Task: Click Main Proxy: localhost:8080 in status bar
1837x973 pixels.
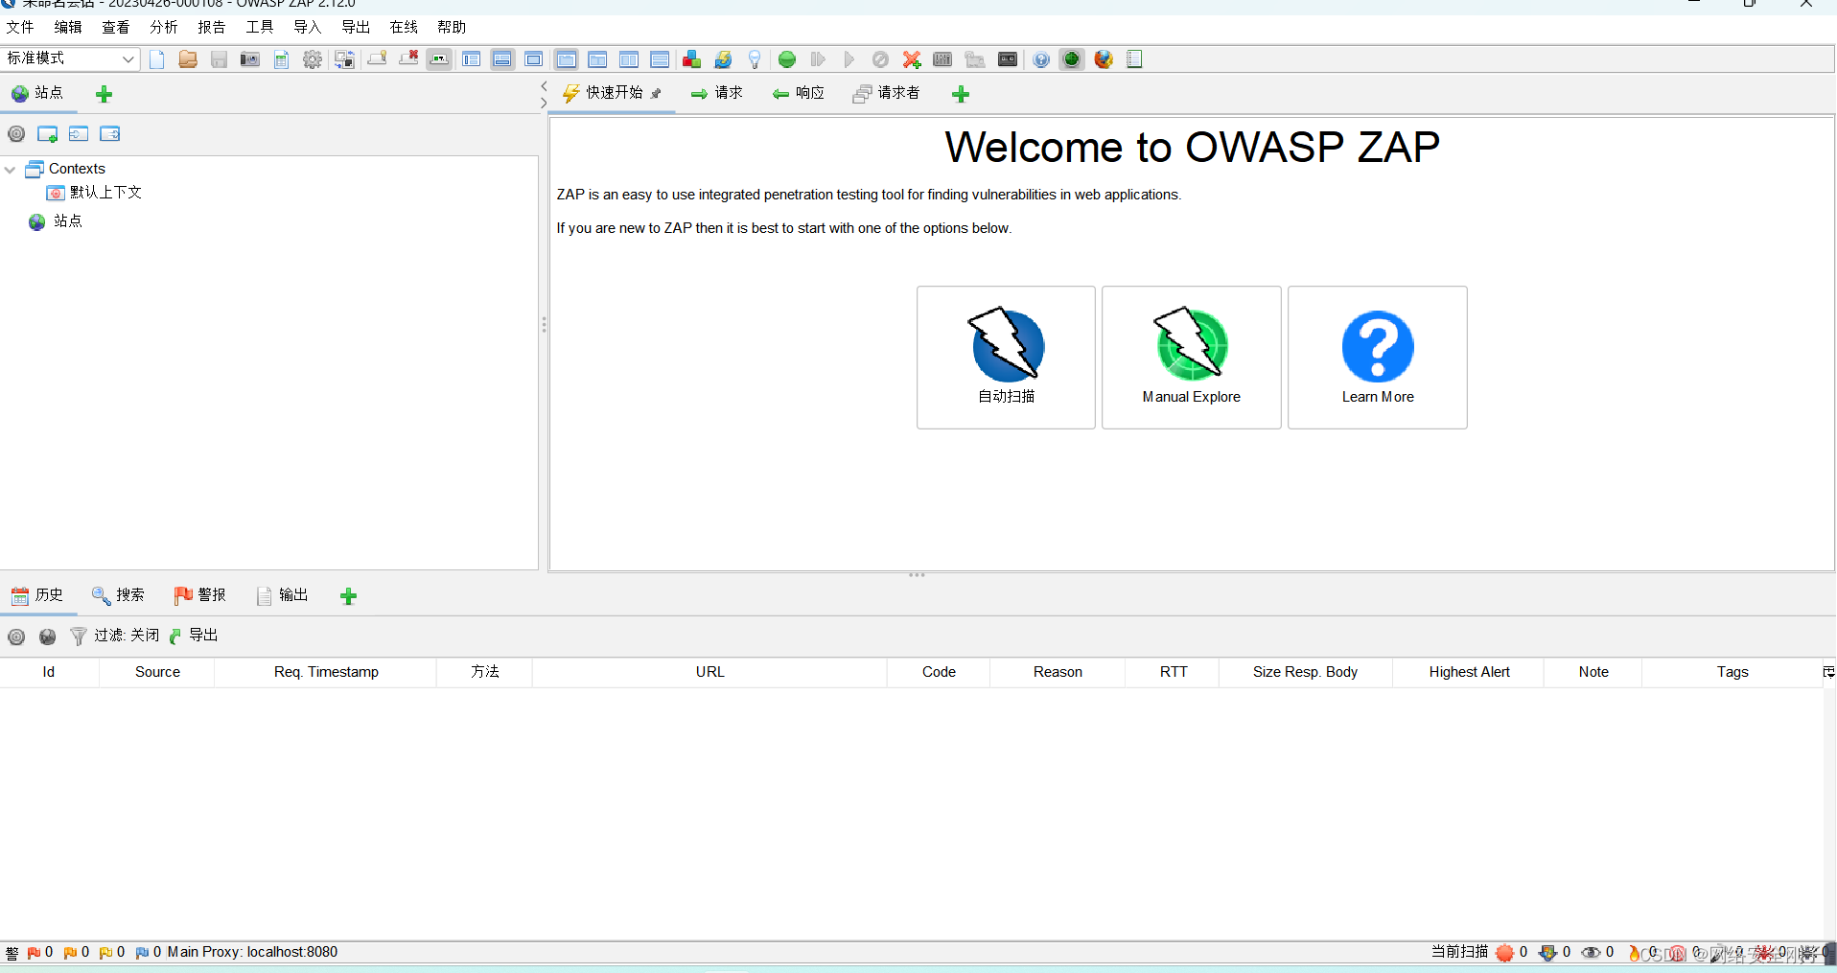Action: tap(252, 952)
